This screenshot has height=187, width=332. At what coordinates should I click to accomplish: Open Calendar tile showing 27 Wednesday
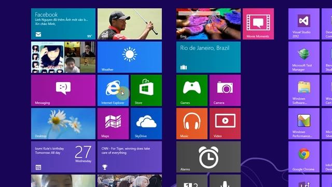click(x=63, y=157)
